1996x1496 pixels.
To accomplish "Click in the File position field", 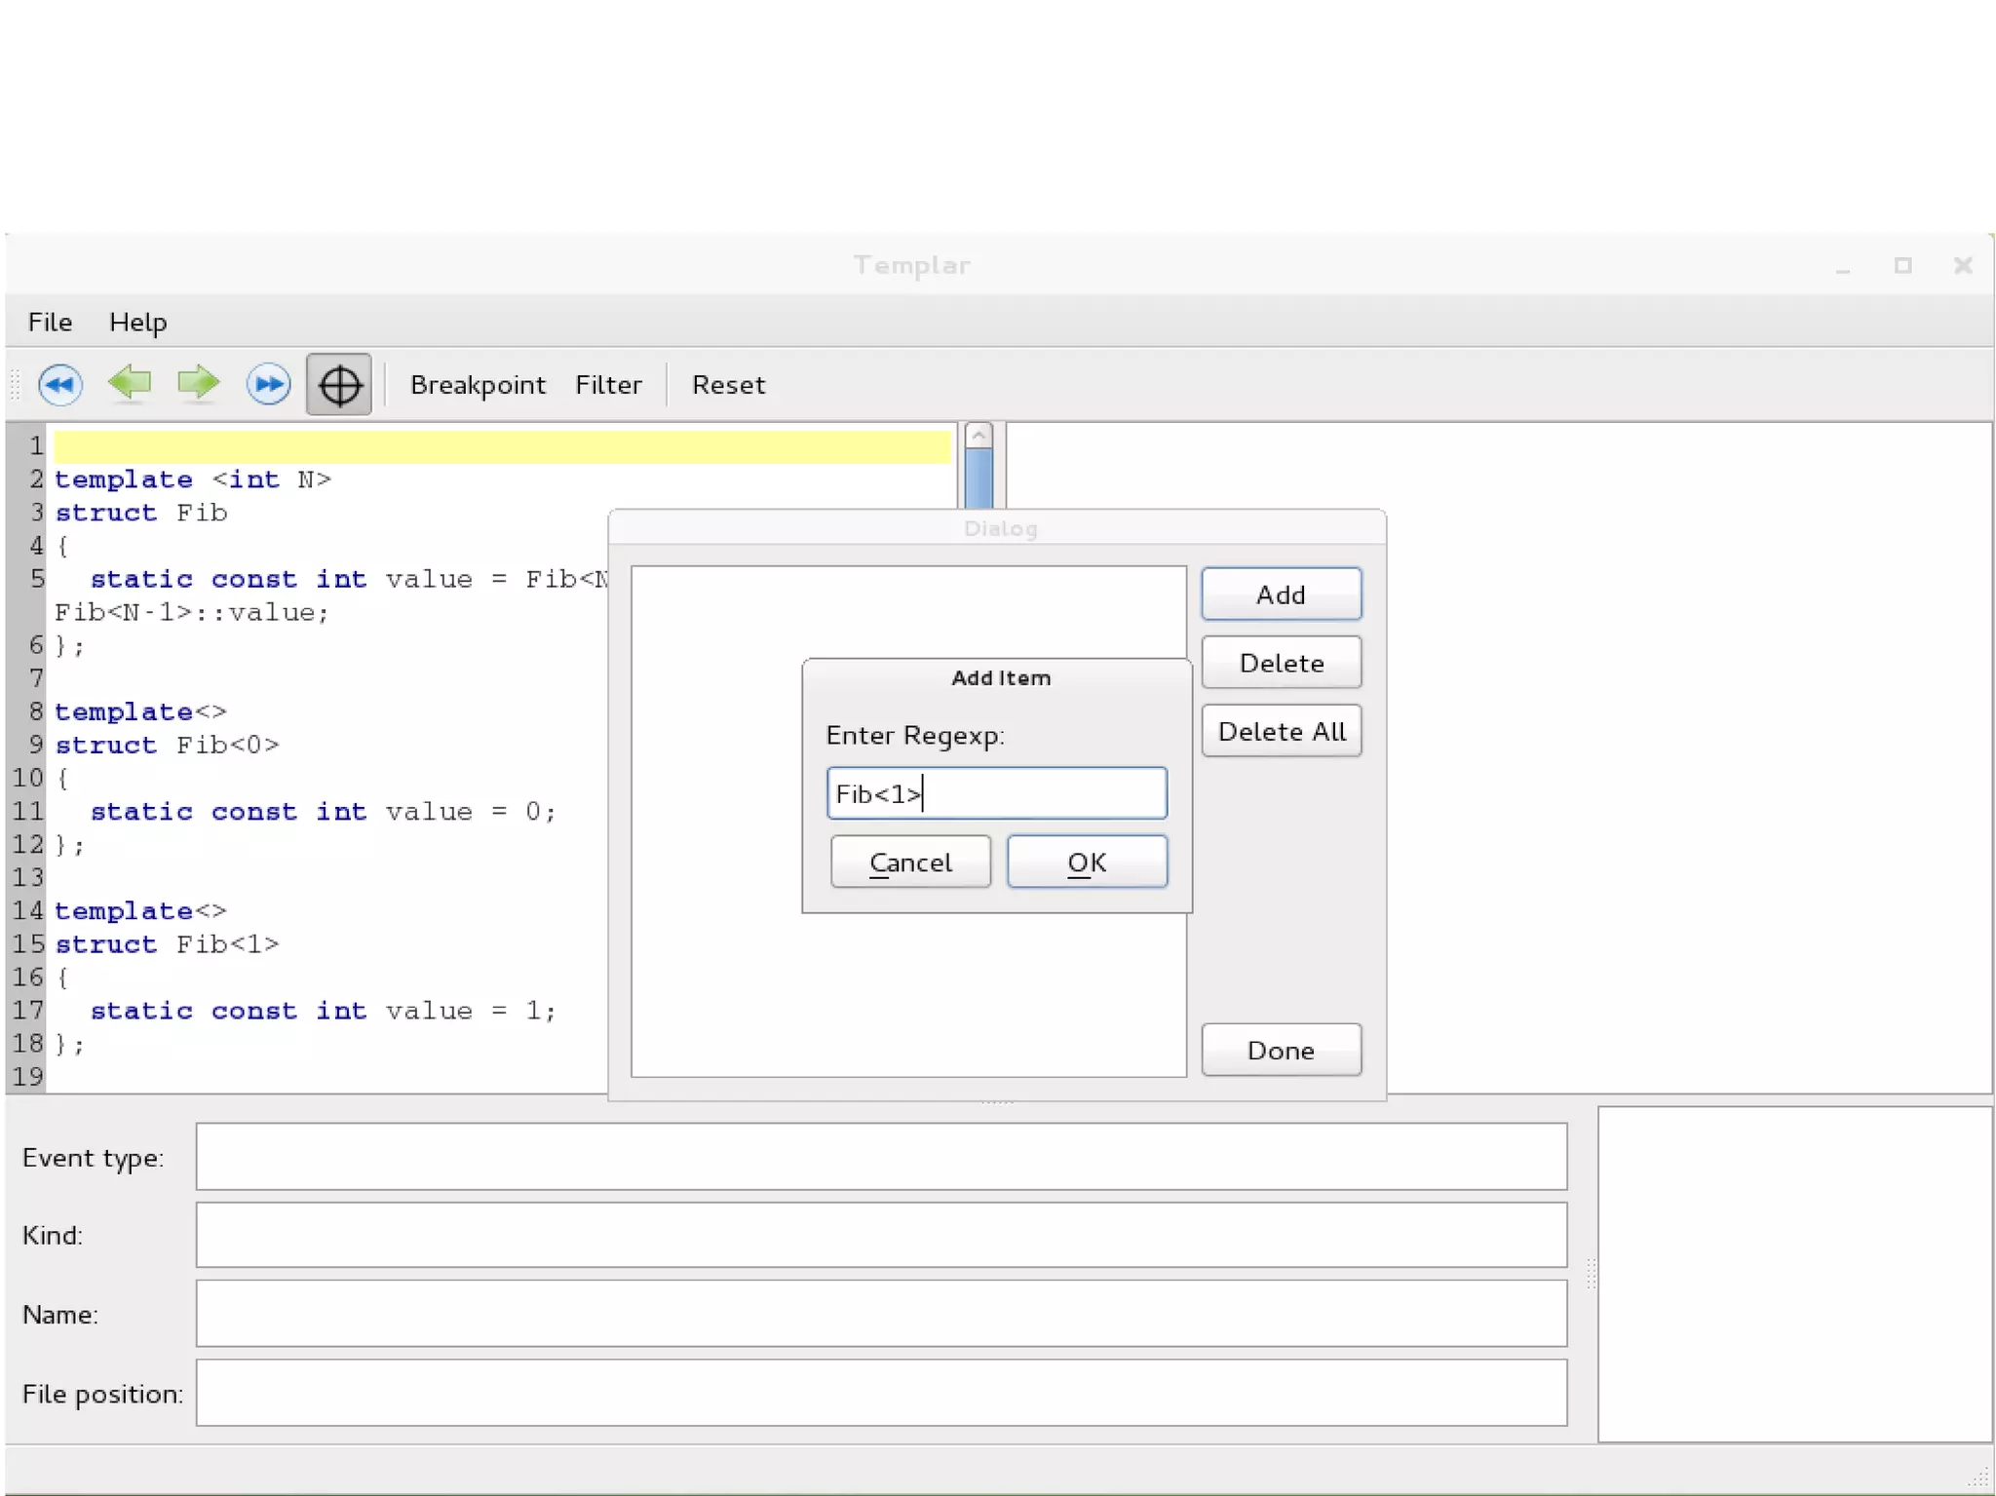I will click(881, 1394).
